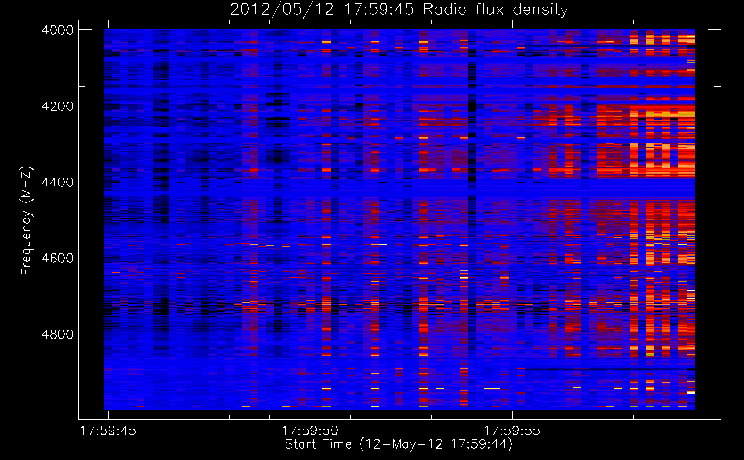Click the 17:59:50 time tick label

pos(310,431)
